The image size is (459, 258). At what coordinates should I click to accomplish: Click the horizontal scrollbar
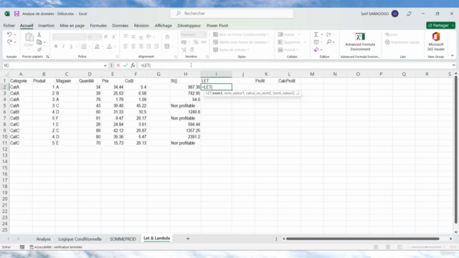tap(363, 239)
